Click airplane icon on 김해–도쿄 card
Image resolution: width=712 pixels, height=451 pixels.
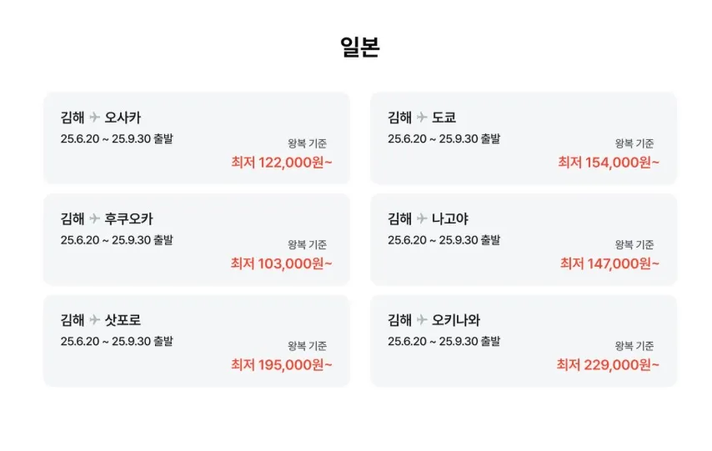422,118
